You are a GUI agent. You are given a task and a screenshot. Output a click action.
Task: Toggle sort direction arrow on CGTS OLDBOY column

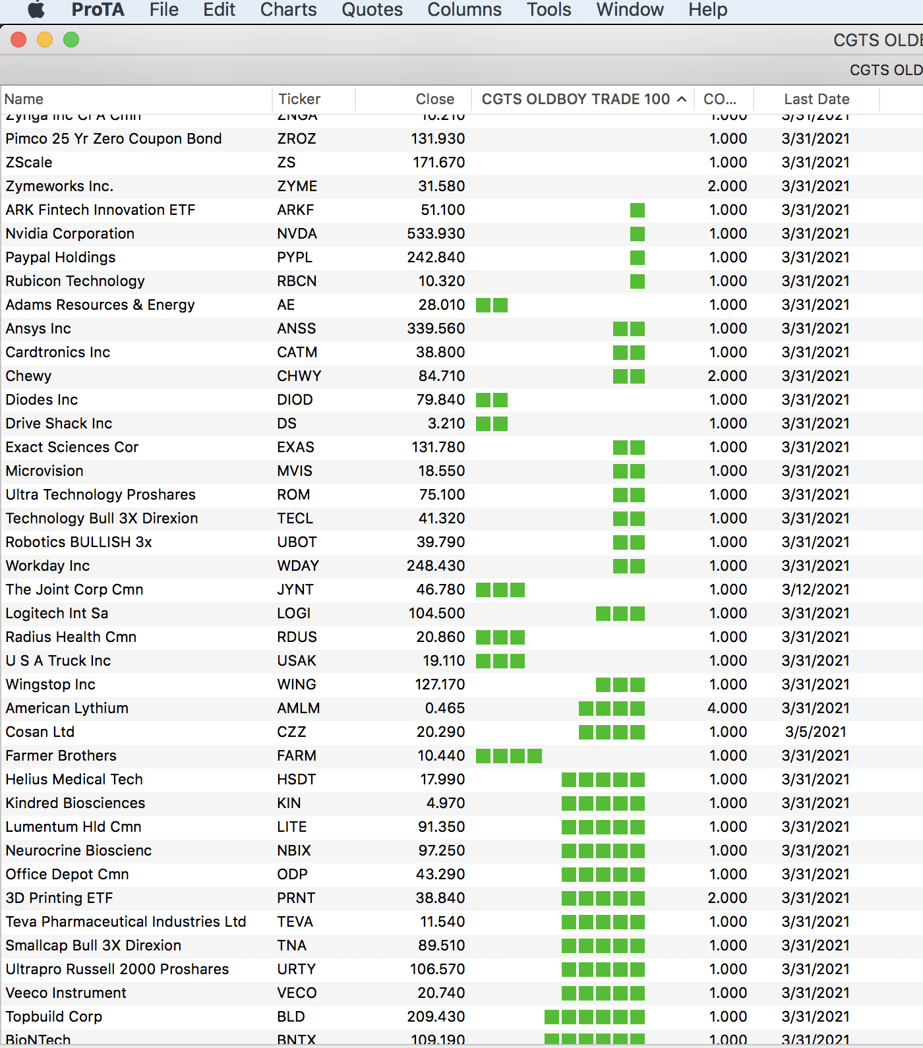tap(682, 99)
